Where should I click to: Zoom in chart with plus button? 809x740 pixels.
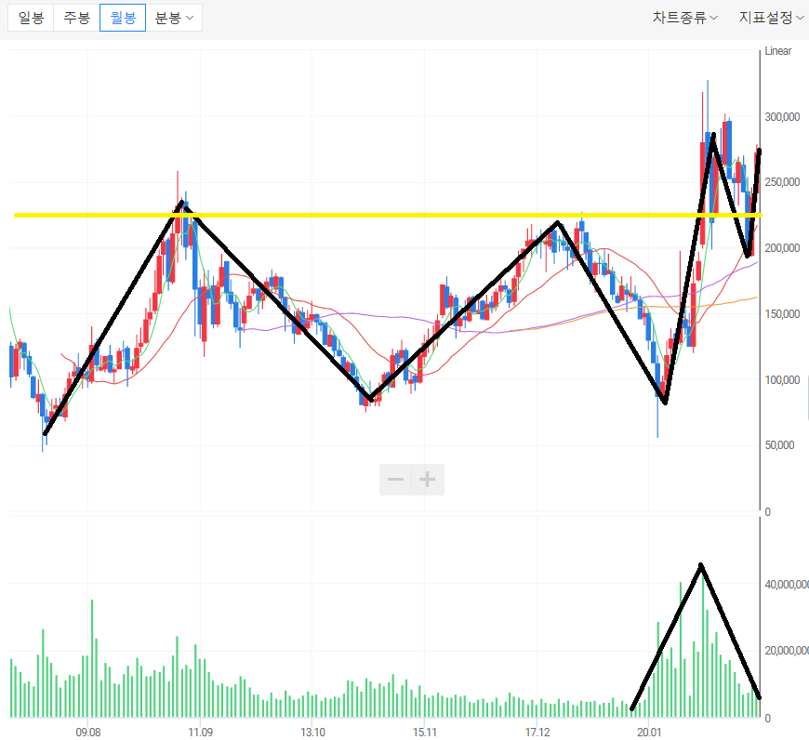point(427,480)
